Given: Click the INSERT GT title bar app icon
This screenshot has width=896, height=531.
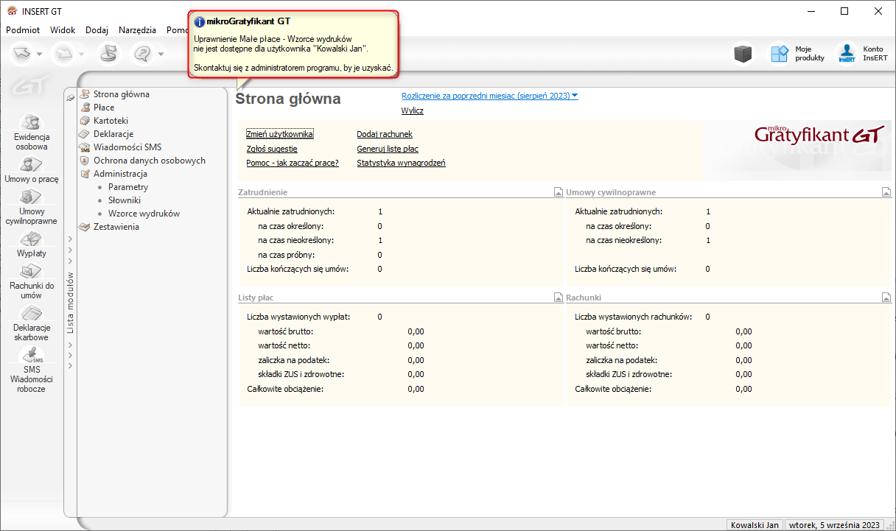Looking at the screenshot, I should point(12,11).
